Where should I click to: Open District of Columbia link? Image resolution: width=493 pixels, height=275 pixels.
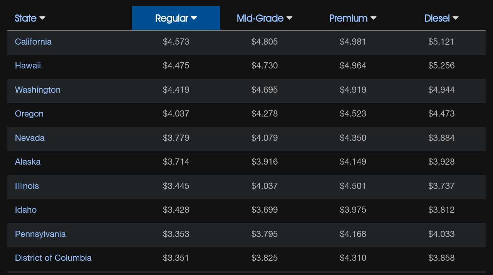coord(53,258)
